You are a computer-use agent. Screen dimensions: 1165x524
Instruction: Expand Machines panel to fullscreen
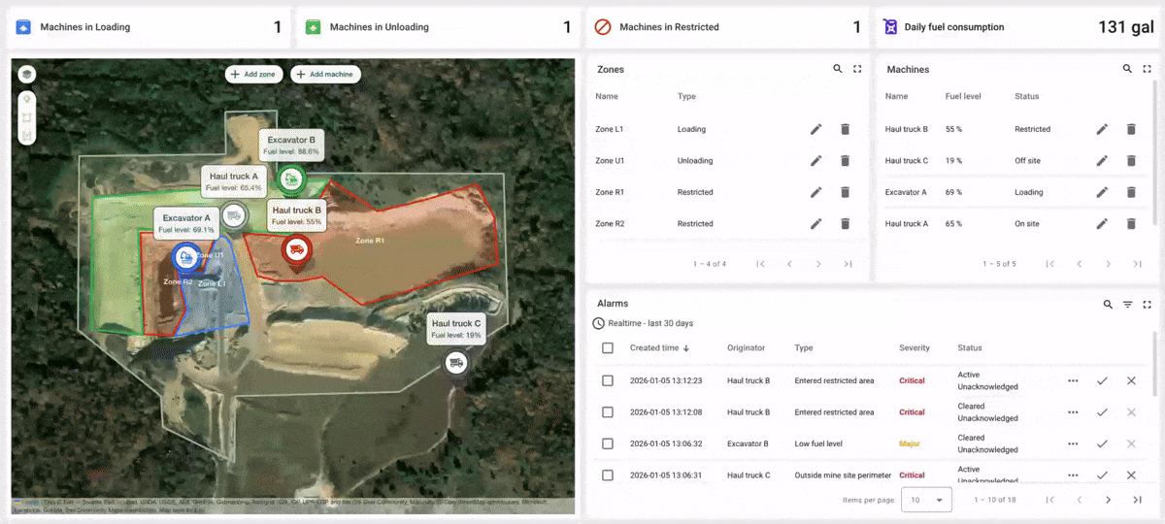[1147, 69]
